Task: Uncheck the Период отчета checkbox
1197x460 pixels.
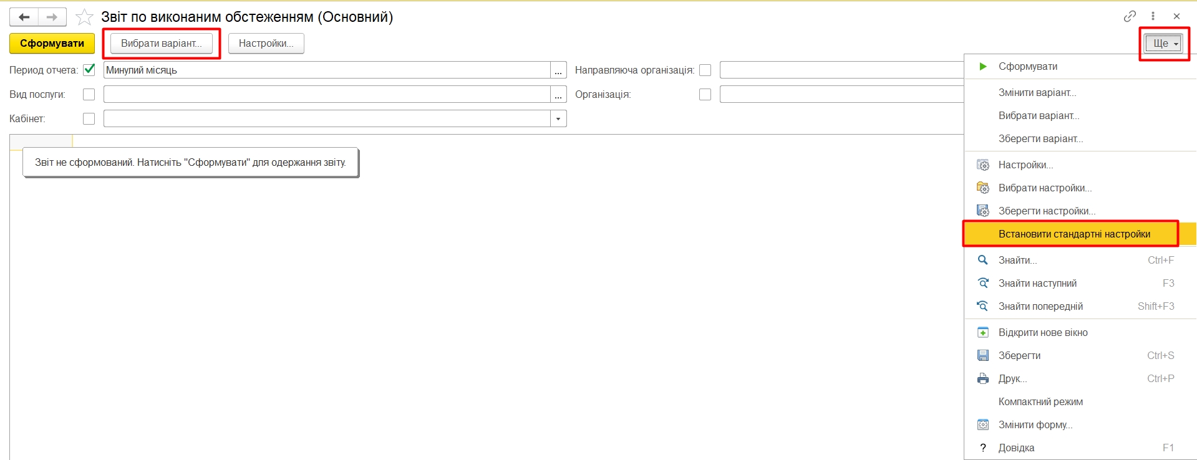Action: [89, 70]
